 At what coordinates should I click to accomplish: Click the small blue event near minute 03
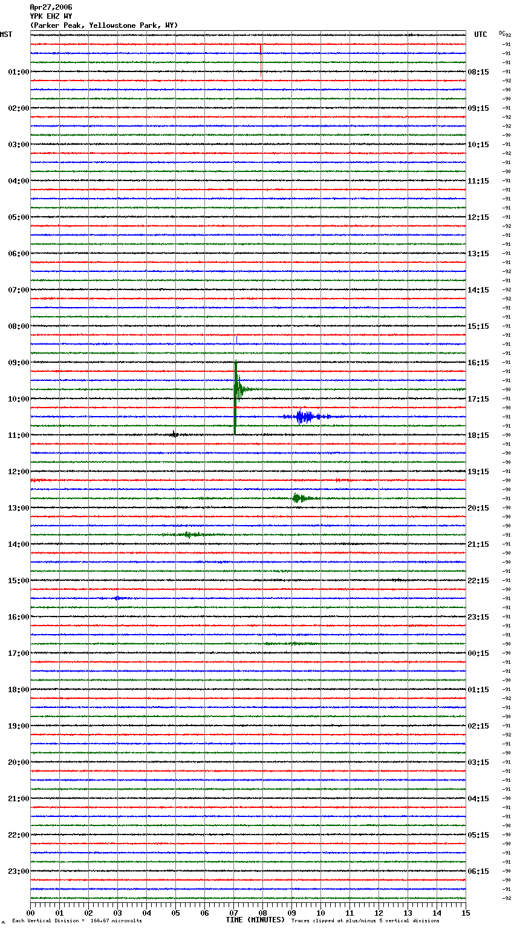coord(118,598)
